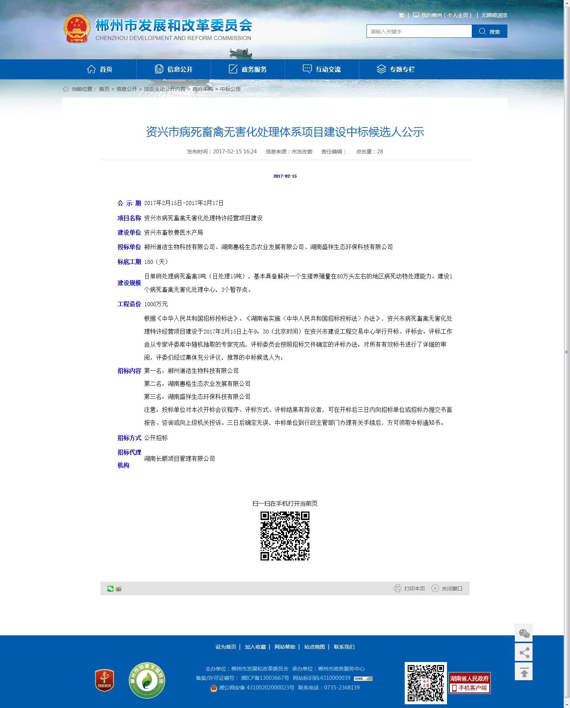Click the small blue date 2017-02-15

coord(285,176)
